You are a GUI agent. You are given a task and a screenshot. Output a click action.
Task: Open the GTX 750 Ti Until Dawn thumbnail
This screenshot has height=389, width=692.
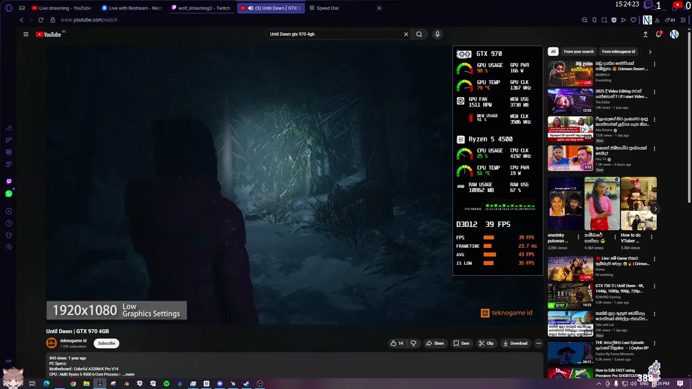click(570, 296)
